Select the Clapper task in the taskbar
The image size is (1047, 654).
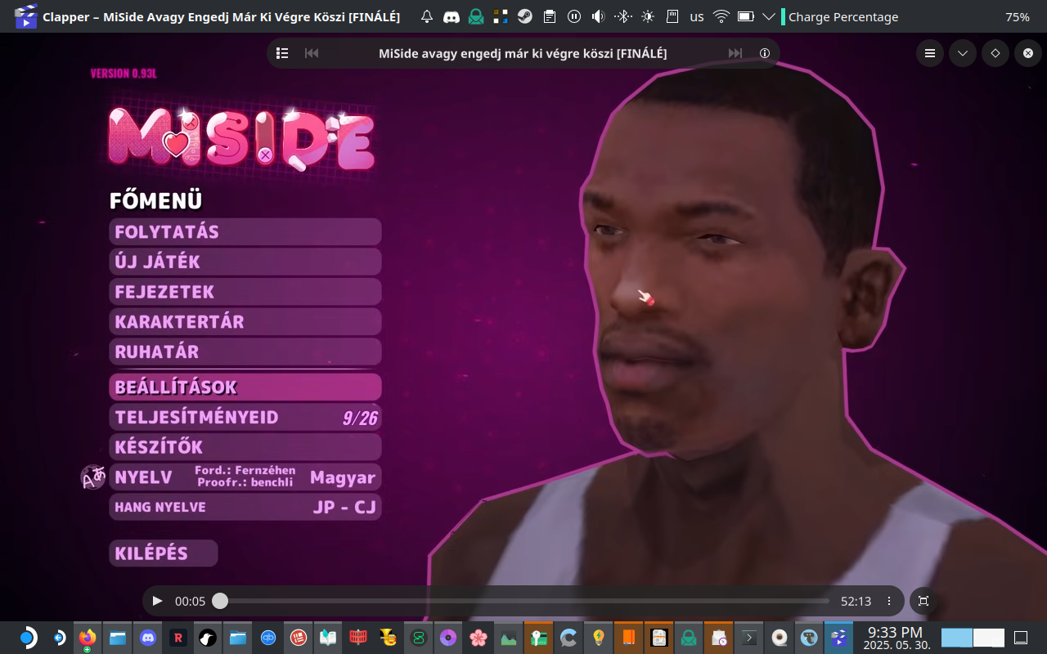tap(838, 638)
